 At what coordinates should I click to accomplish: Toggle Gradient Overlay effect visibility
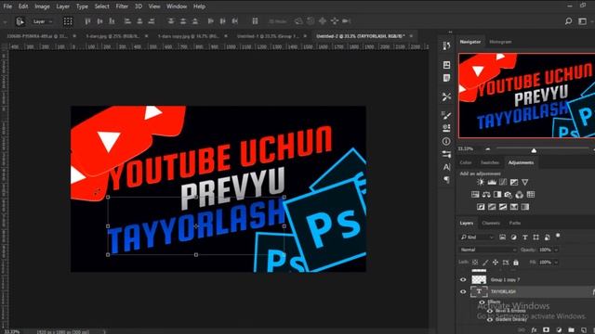(x=490, y=319)
